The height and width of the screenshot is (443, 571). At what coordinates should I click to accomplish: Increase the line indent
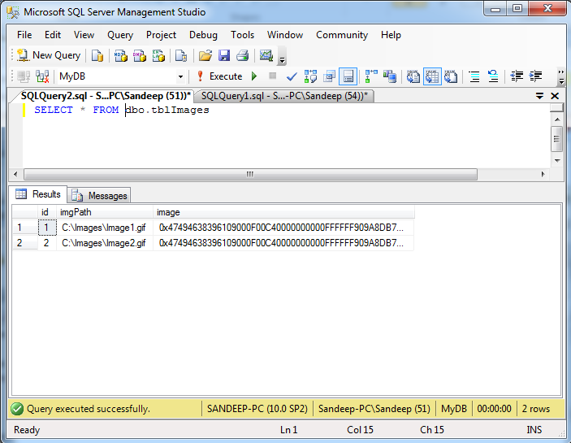click(535, 76)
